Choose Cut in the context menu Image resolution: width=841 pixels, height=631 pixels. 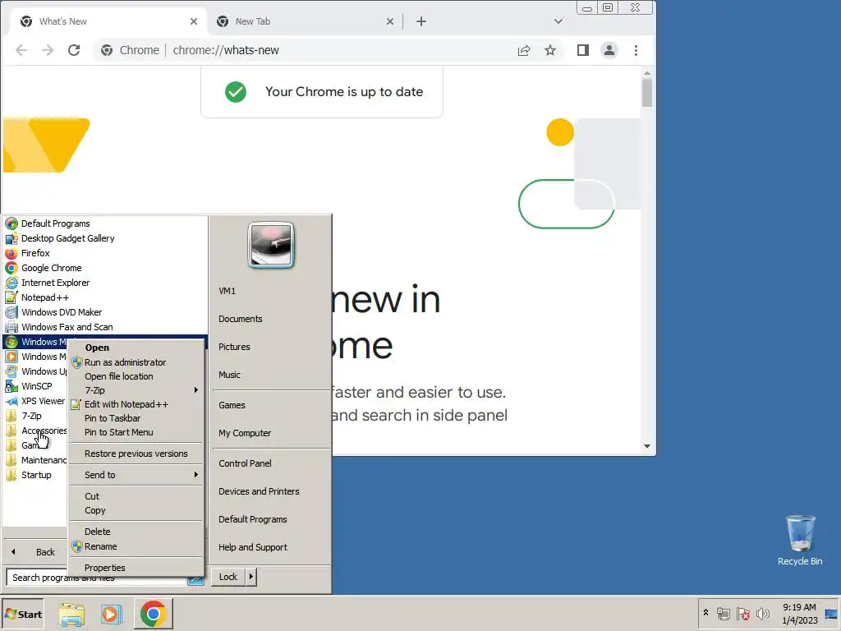point(137,496)
